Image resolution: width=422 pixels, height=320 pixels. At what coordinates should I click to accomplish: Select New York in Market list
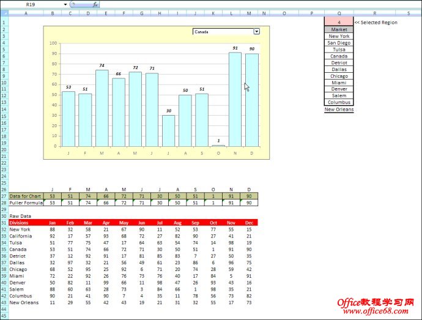[x=339, y=36]
